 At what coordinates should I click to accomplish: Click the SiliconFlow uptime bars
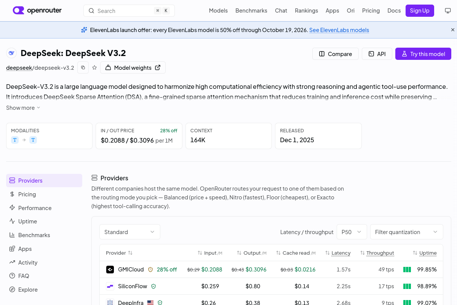[407, 286]
